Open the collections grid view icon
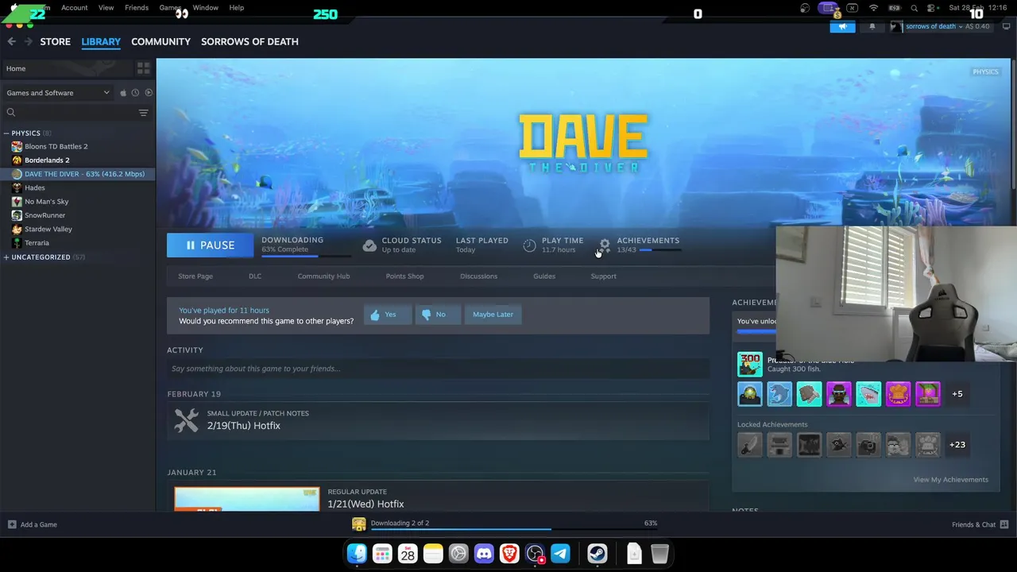The image size is (1017, 572). [143, 68]
